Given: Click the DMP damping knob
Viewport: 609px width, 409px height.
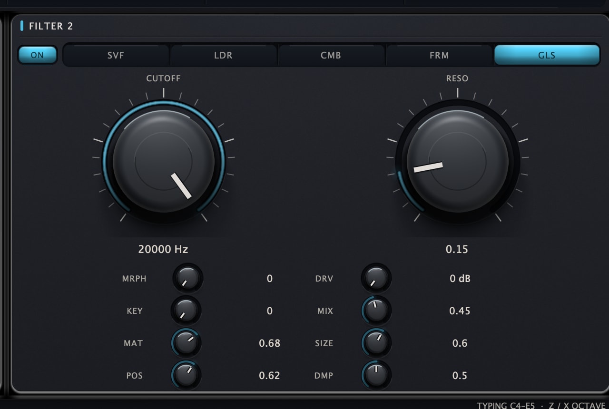Looking at the screenshot, I should [x=376, y=375].
